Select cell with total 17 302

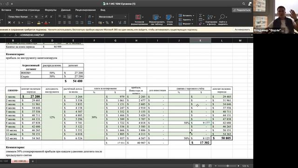coord(200,142)
